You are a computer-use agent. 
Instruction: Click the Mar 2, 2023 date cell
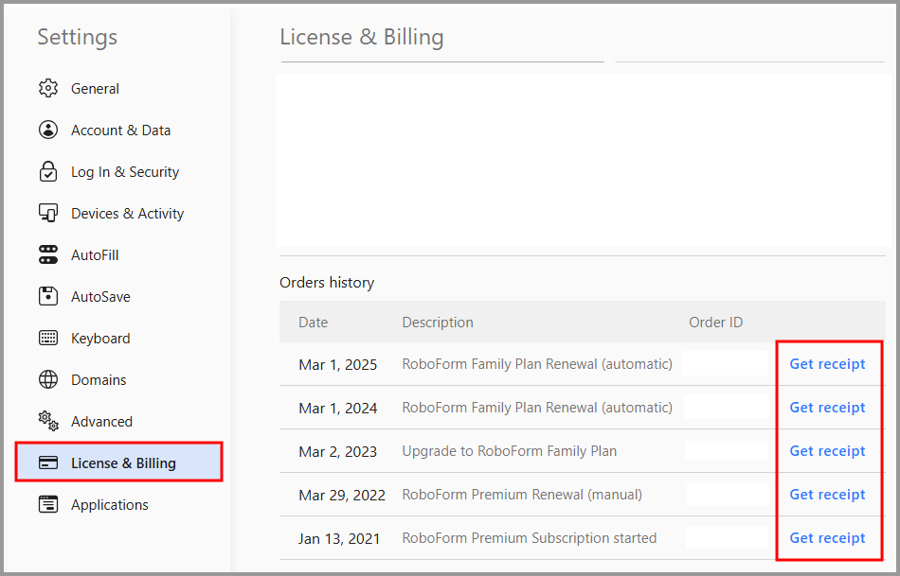point(337,452)
